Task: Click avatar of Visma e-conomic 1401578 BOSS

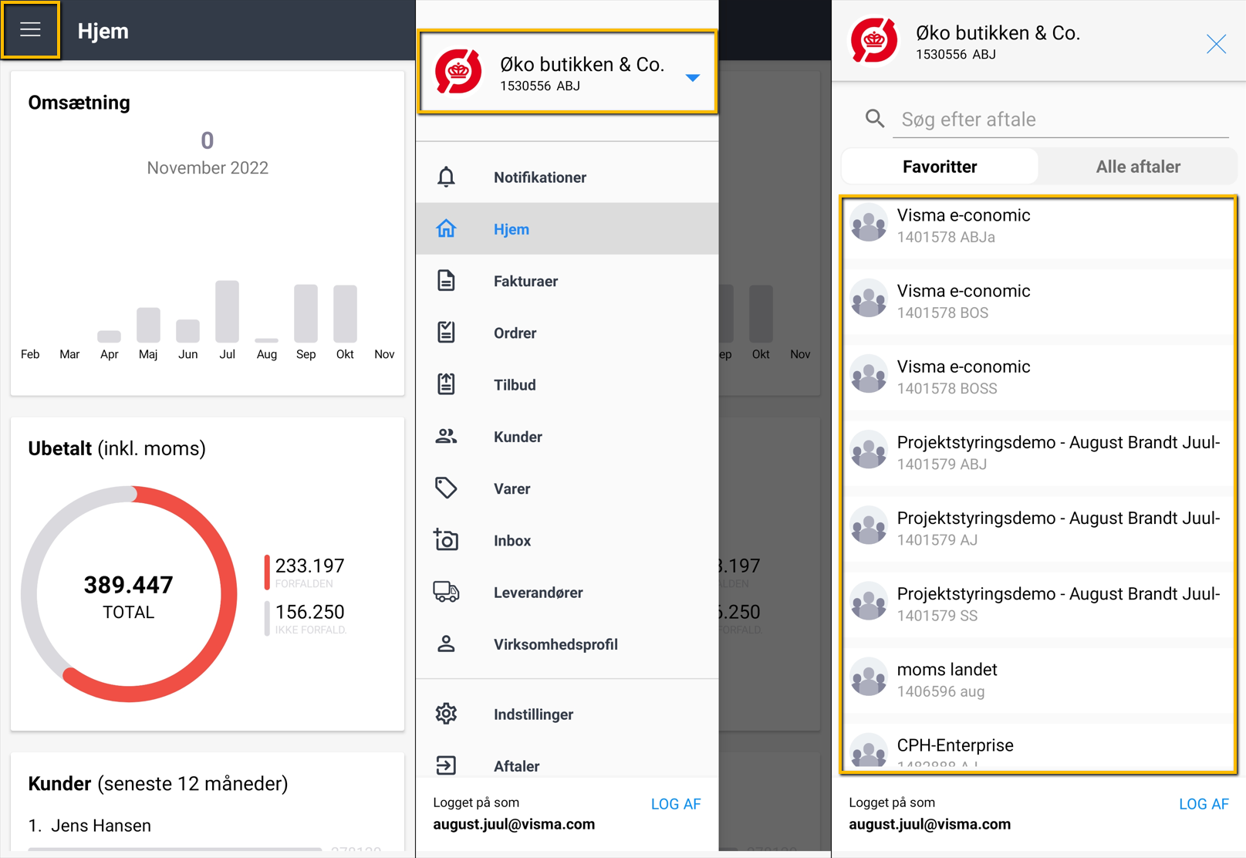Action: 869,375
